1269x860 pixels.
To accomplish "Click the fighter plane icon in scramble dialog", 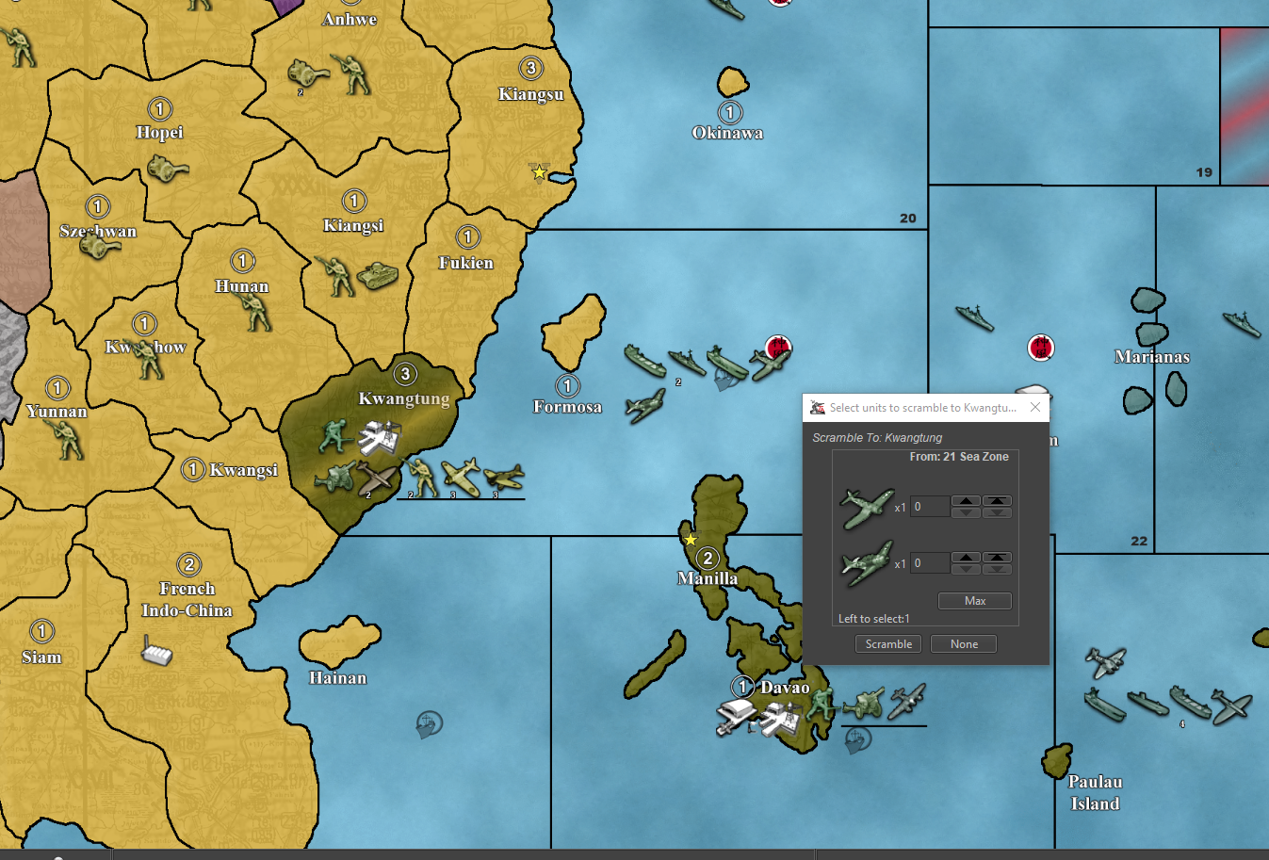I will tap(866, 508).
